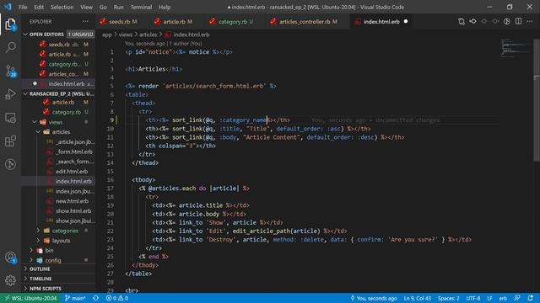Viewport: 540px width, 303px height.
Task: Click the articles breadcrumb segment
Action: click(x=148, y=35)
